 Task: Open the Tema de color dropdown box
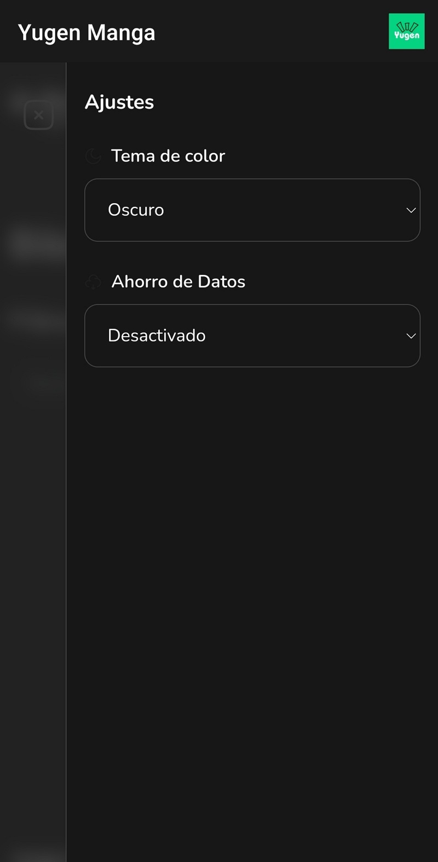(x=252, y=210)
